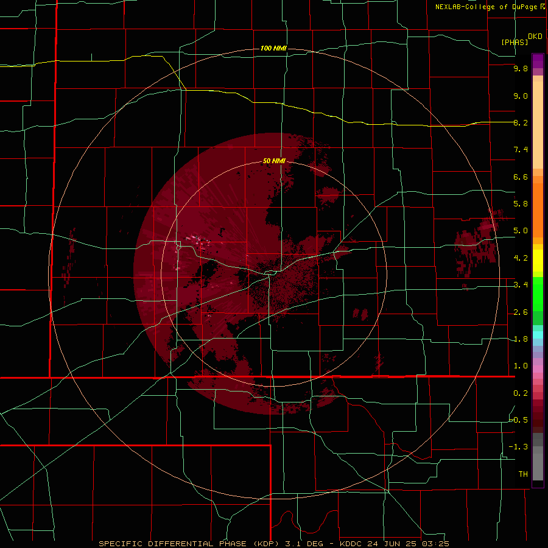The image size is (548, 548).
Task: Click the -0.5 scale value
Action: pyautogui.click(x=519, y=420)
